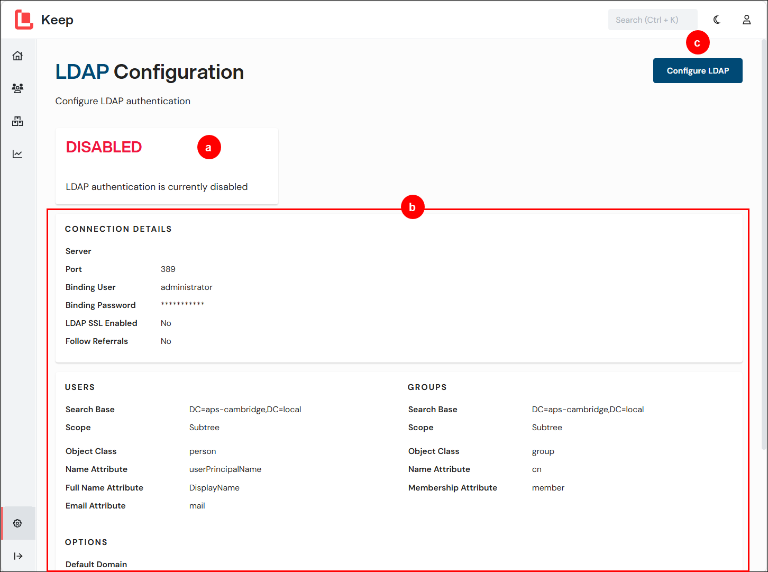Open the settings gear sidebar icon
Viewport: 768px width, 572px height.
point(17,523)
